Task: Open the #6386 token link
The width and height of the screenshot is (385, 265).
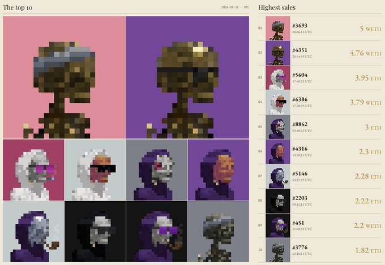Action: click(300, 99)
